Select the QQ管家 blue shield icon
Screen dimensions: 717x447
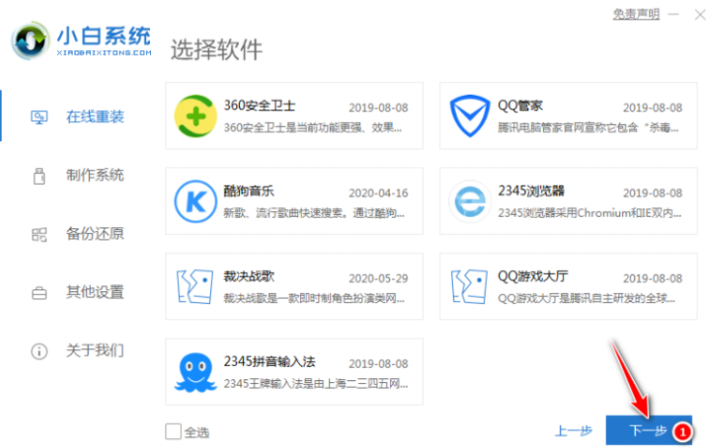point(471,117)
